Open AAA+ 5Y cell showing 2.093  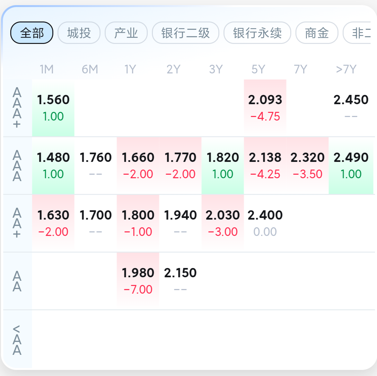pyautogui.click(x=265, y=108)
